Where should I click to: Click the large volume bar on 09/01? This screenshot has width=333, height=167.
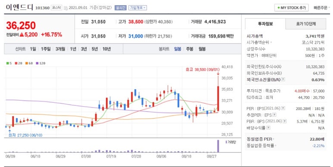pos(218,146)
